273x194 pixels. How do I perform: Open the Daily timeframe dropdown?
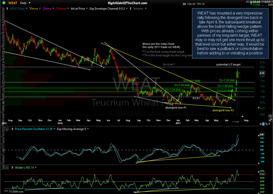pyautogui.click(x=25, y=3)
